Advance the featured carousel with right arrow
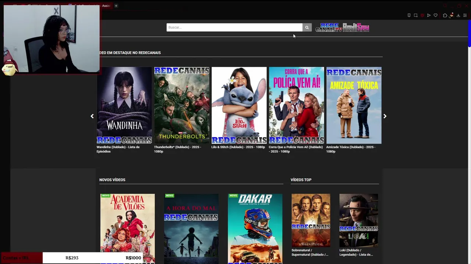This screenshot has height=264, width=471. point(385,116)
